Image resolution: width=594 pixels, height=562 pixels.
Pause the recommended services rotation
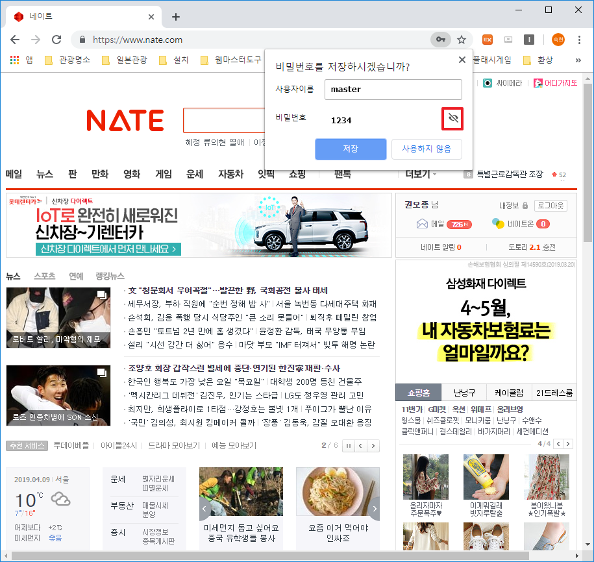(x=348, y=446)
